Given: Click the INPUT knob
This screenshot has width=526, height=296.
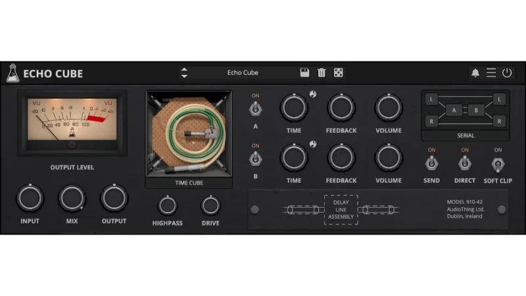Looking at the screenshot, I should [x=30, y=199].
